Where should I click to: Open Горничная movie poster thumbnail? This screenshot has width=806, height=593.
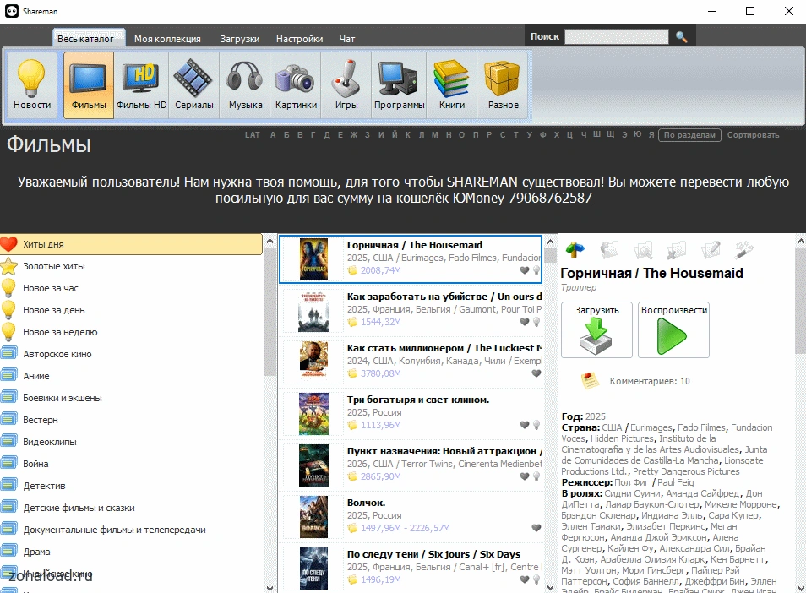[313, 259]
